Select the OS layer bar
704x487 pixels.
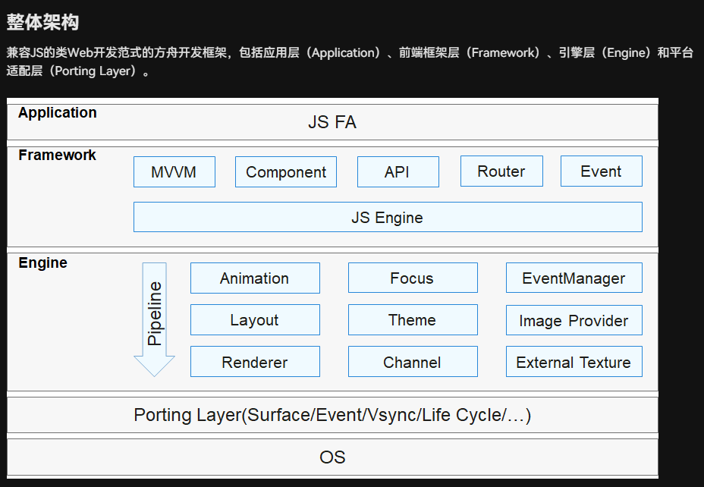point(332,457)
